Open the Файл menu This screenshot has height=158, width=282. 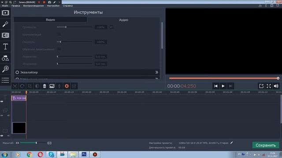5,6
